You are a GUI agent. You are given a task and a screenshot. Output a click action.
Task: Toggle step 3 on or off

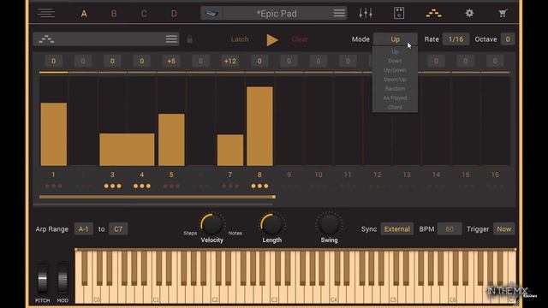pyautogui.click(x=112, y=175)
